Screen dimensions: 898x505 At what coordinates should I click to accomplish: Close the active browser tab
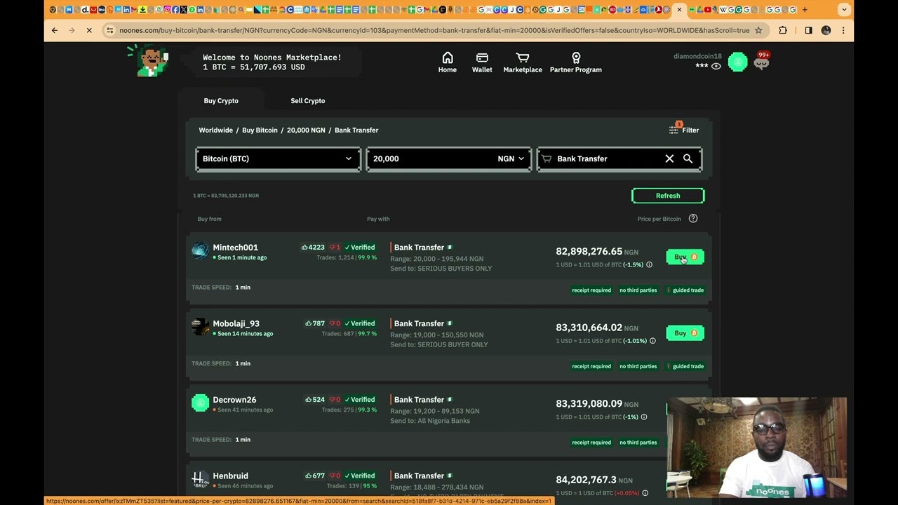tap(679, 10)
